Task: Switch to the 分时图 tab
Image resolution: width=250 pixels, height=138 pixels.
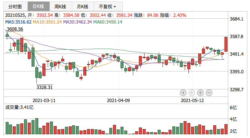Action: [x=16, y=6]
